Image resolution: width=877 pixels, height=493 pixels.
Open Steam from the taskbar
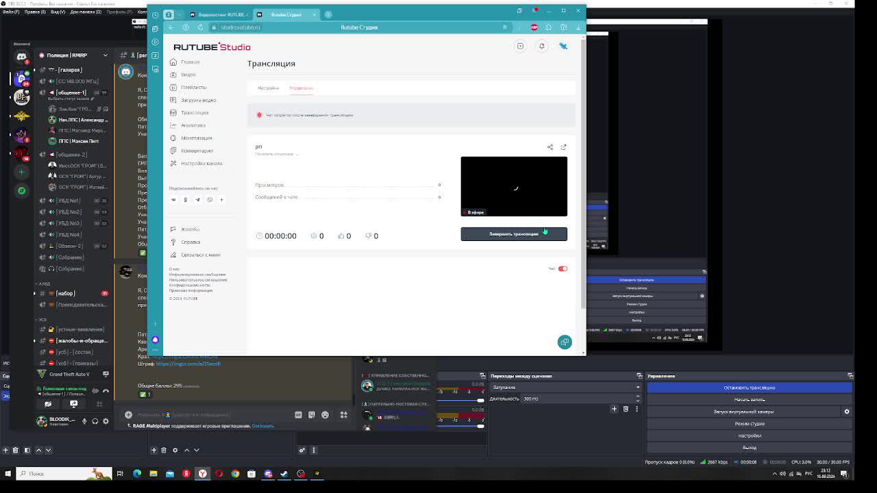[x=284, y=473]
